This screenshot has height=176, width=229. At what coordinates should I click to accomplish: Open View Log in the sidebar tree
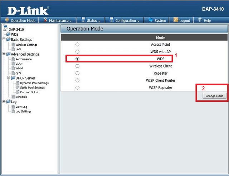pos(21,107)
